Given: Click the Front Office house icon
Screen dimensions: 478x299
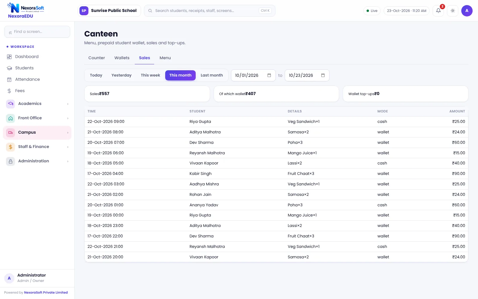Looking at the screenshot, I should [10, 118].
